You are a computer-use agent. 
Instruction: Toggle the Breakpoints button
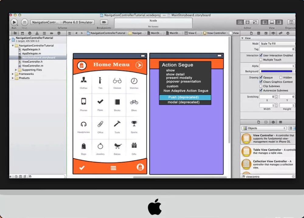[x=104, y=22]
